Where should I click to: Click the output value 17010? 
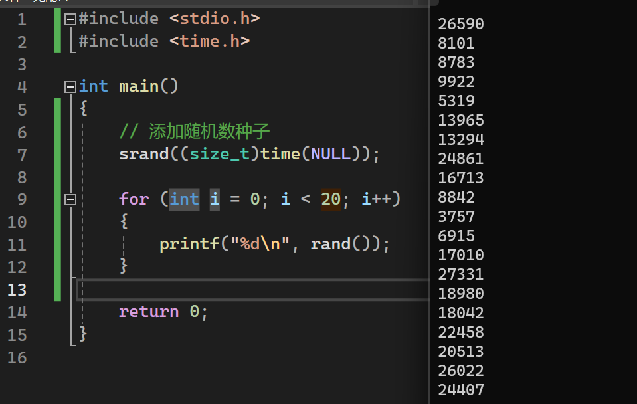coord(461,255)
